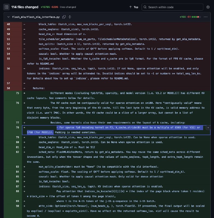Select line number 75 in the diff
214x218 pixels.
pos(17,93)
